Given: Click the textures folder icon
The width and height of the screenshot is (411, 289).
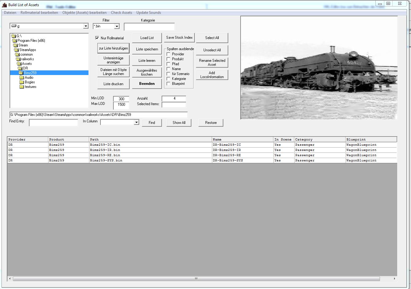Looking at the screenshot, I should [x=22, y=87].
